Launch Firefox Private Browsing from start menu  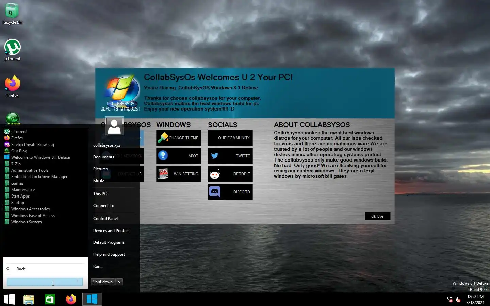(x=46, y=144)
